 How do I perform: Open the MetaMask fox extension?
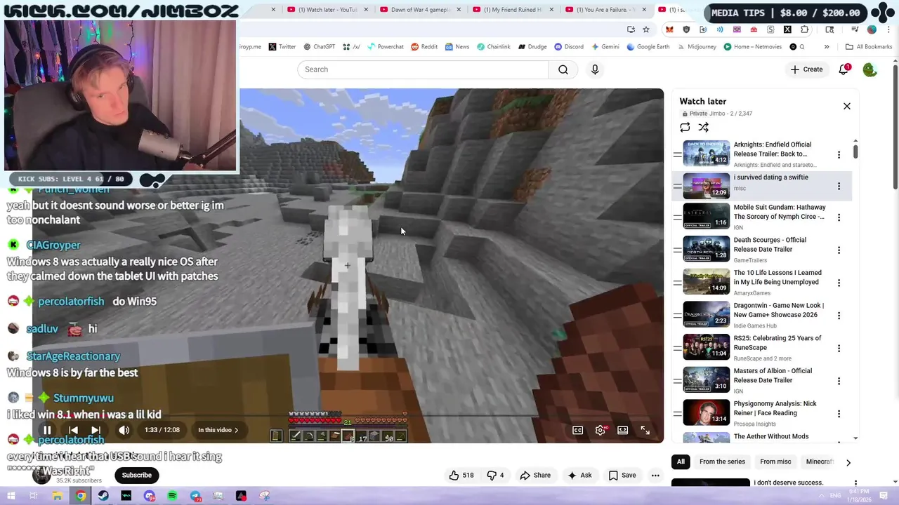pyautogui.click(x=669, y=29)
